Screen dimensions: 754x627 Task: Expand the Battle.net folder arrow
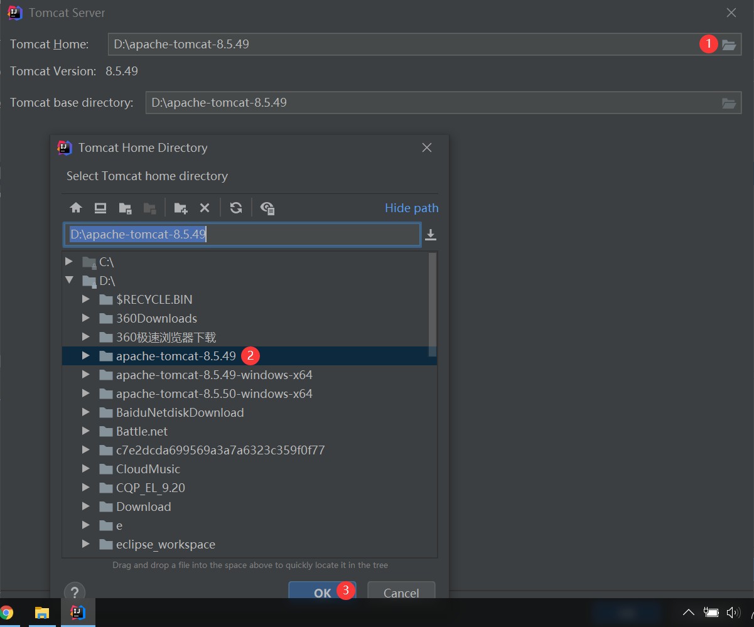[86, 431]
